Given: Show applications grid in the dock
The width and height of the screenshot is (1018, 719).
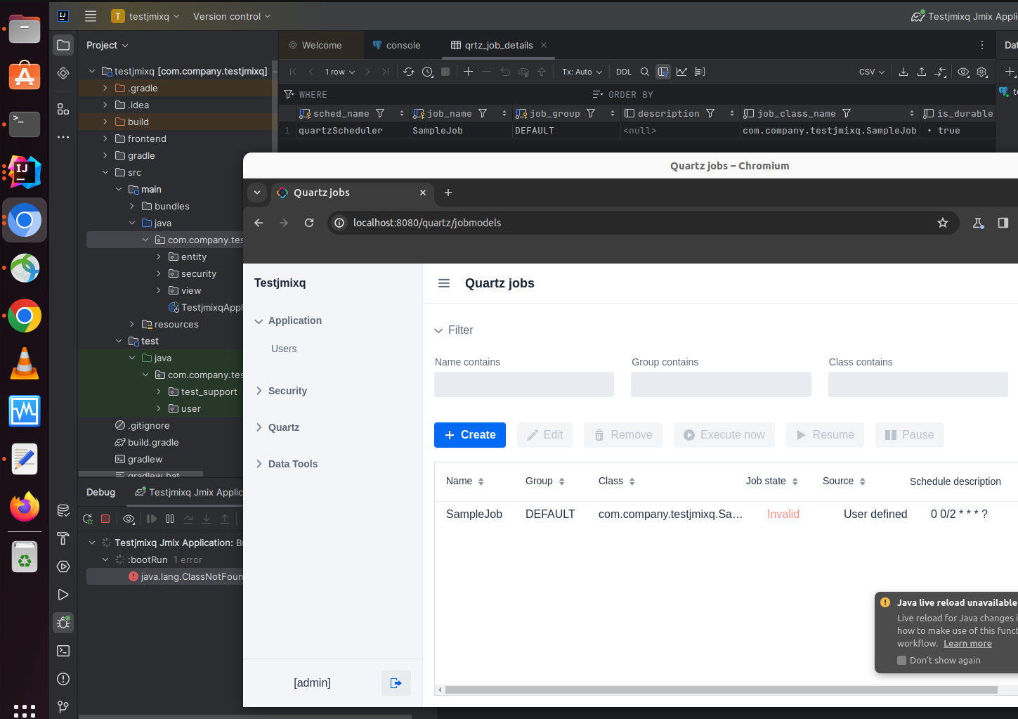Looking at the screenshot, I should [x=25, y=711].
